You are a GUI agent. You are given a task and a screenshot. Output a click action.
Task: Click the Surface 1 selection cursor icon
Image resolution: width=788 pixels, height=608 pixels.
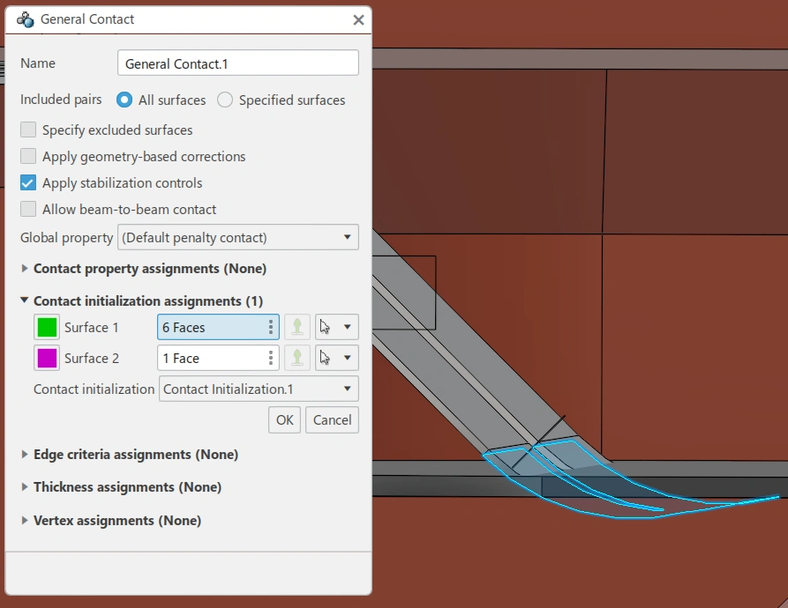[x=325, y=327]
